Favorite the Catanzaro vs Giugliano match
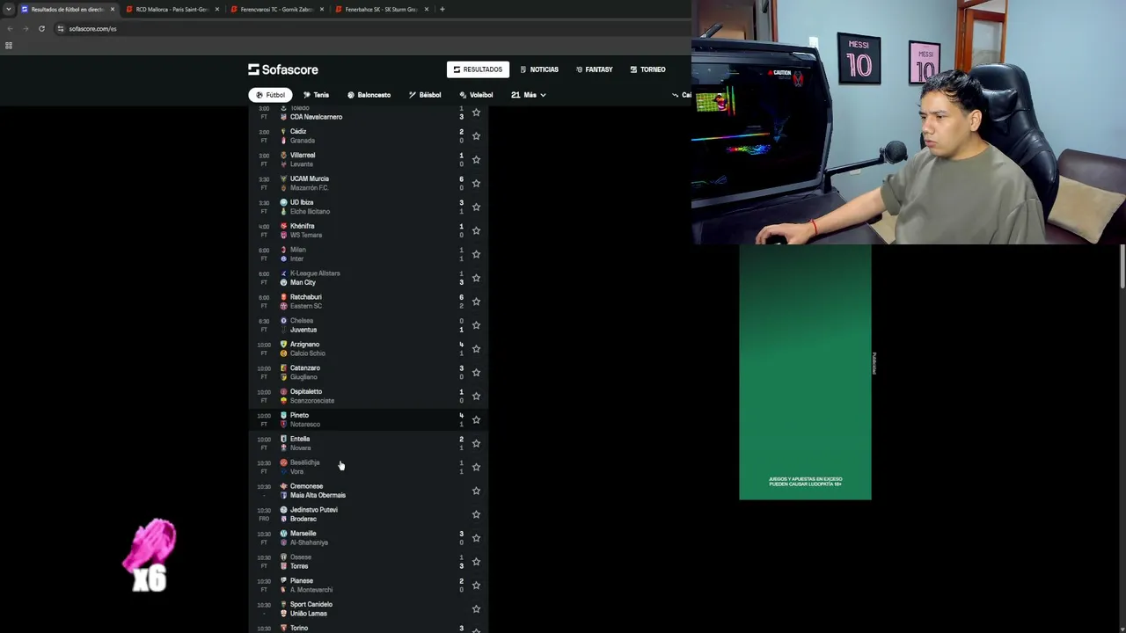 (476, 373)
